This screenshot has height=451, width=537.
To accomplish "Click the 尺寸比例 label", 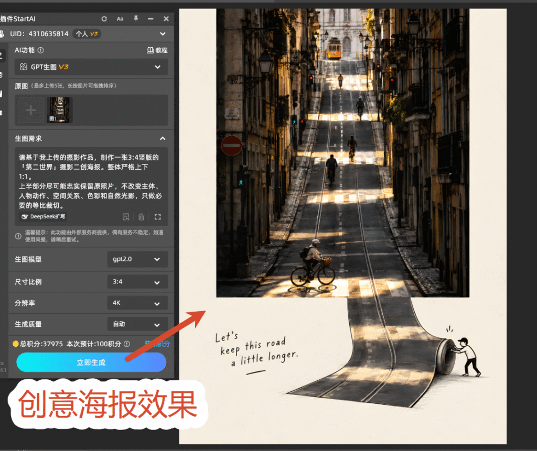I will click(28, 282).
